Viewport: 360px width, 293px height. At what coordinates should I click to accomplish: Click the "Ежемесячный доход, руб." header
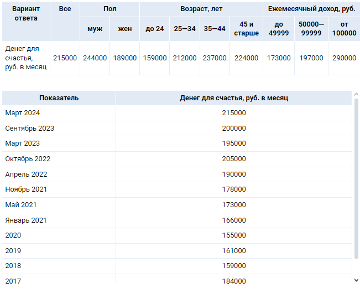coord(311,9)
